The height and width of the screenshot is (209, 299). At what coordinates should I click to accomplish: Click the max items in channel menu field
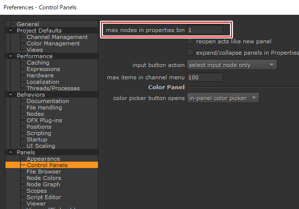pos(204,77)
